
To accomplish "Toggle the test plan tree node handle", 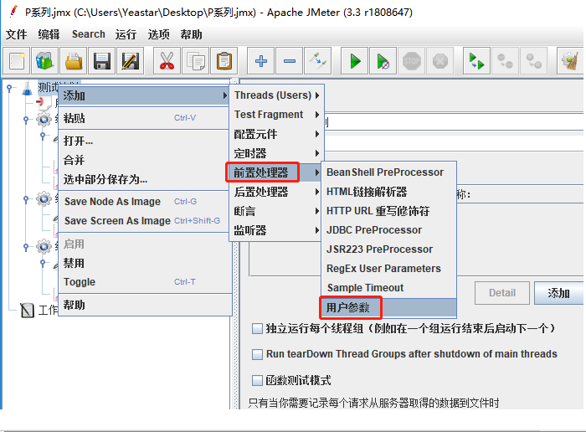I will (10, 89).
